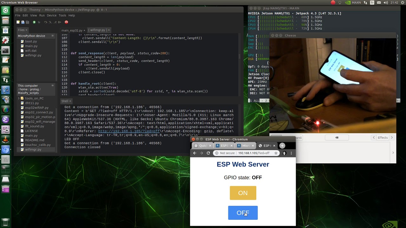Open Ubuntu Software from launcher
The width and height of the screenshot is (406, 228).
(x=5, y=30)
